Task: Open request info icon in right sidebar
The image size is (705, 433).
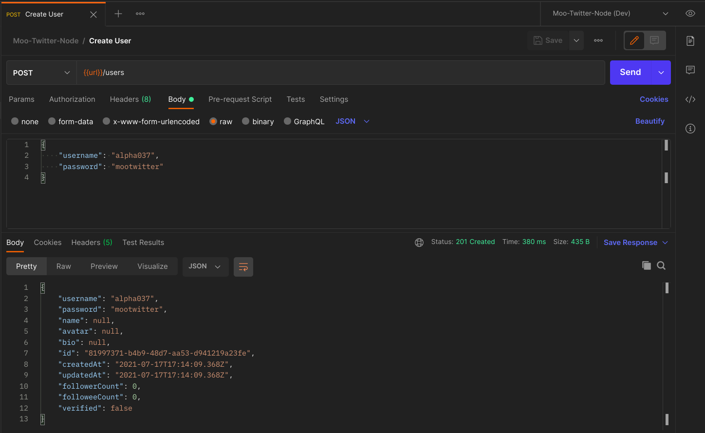Action: click(690, 129)
